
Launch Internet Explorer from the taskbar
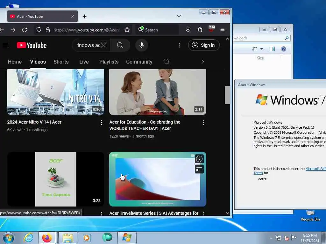pos(28,238)
